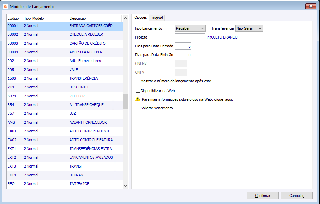
Task: Open the Transferência dropdown
Action: point(249,28)
